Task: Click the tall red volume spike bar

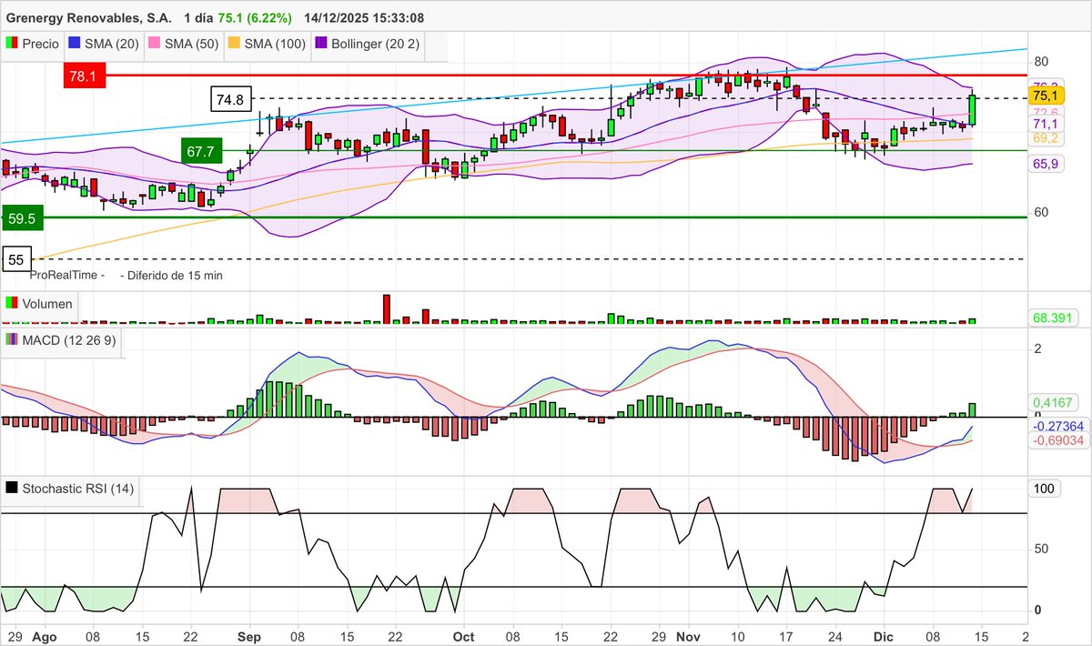Action: pos(386,308)
